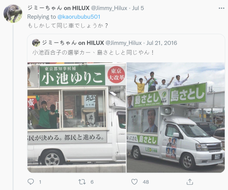The width and height of the screenshot is (228, 190).
Task: Click the quoted tweet's display name ジミーちゃん on HILUX
Action: (73, 43)
